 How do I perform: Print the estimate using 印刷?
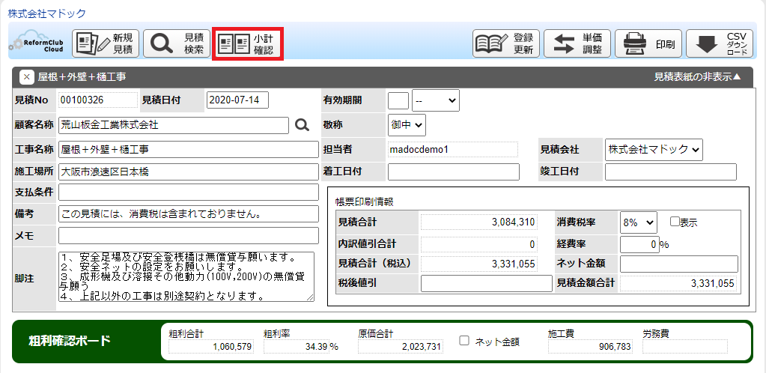pyautogui.click(x=648, y=43)
